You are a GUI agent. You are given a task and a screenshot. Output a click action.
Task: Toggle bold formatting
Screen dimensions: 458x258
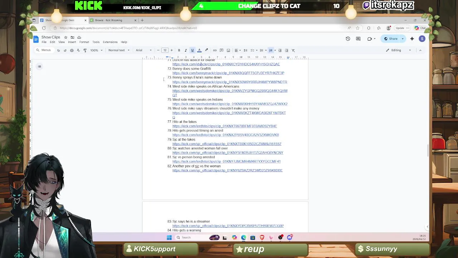click(179, 50)
